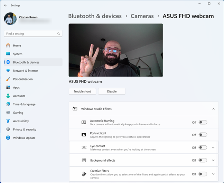Click the Personalization paintbrush icon
This screenshot has width=224, height=183.
tap(8, 79)
